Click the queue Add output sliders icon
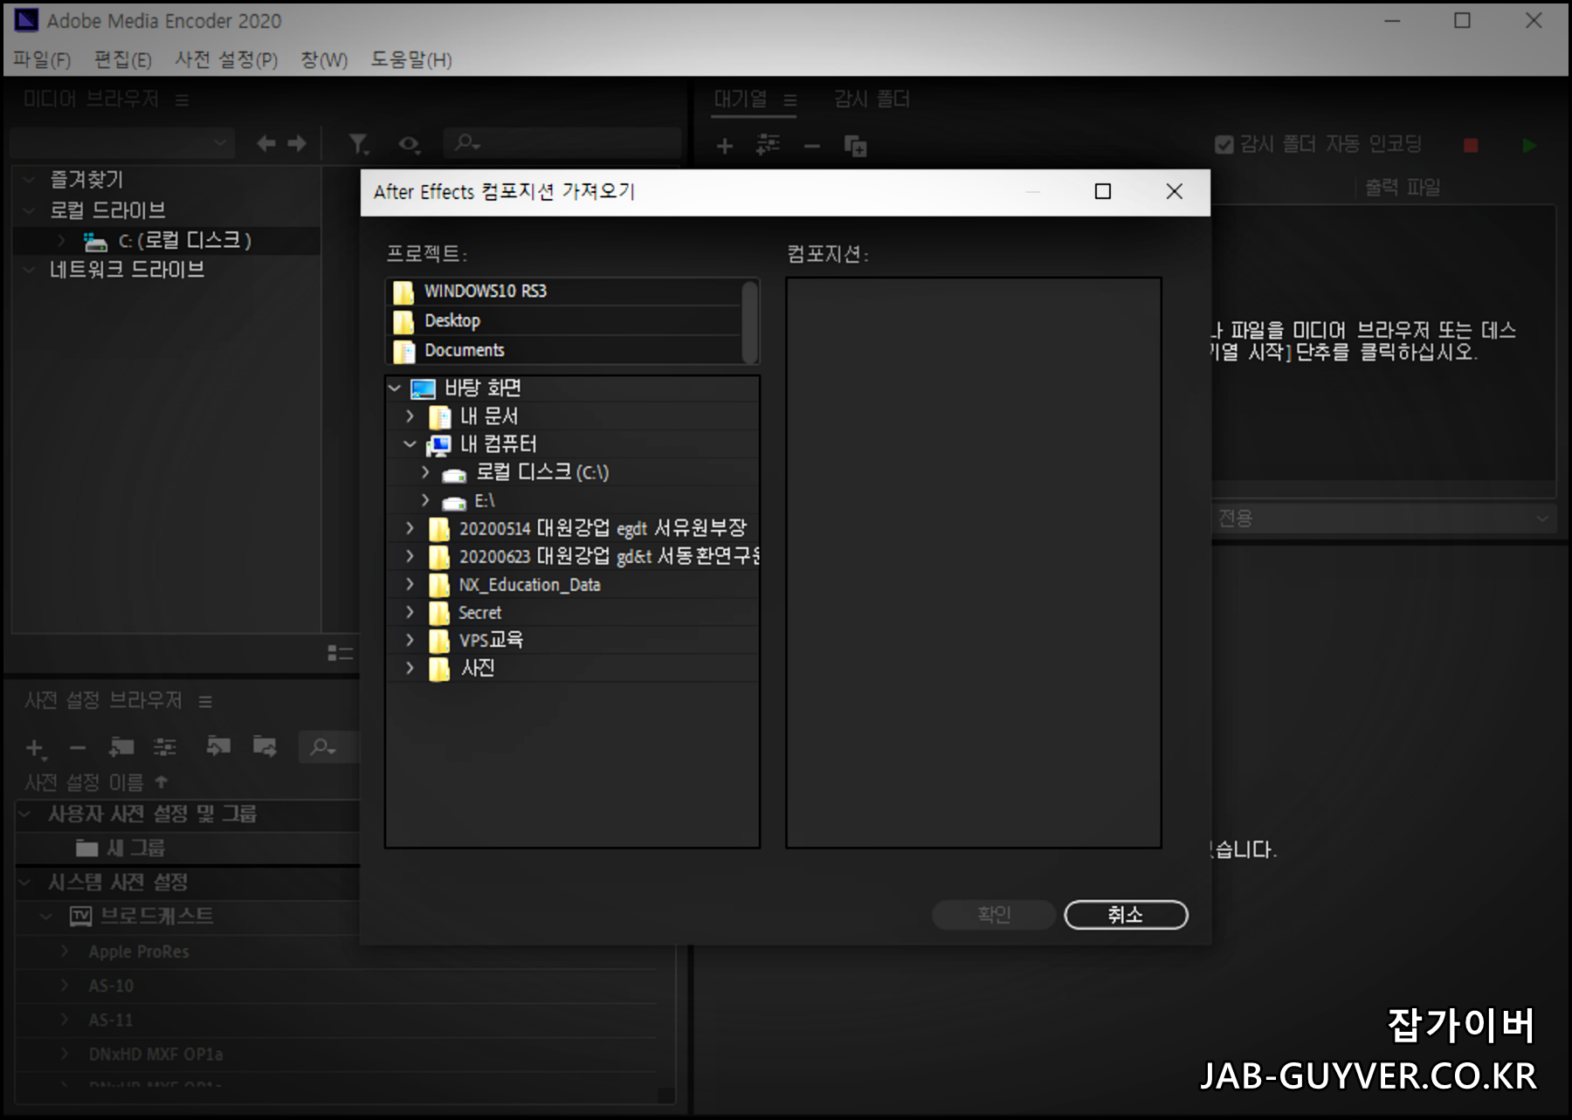 click(x=769, y=145)
